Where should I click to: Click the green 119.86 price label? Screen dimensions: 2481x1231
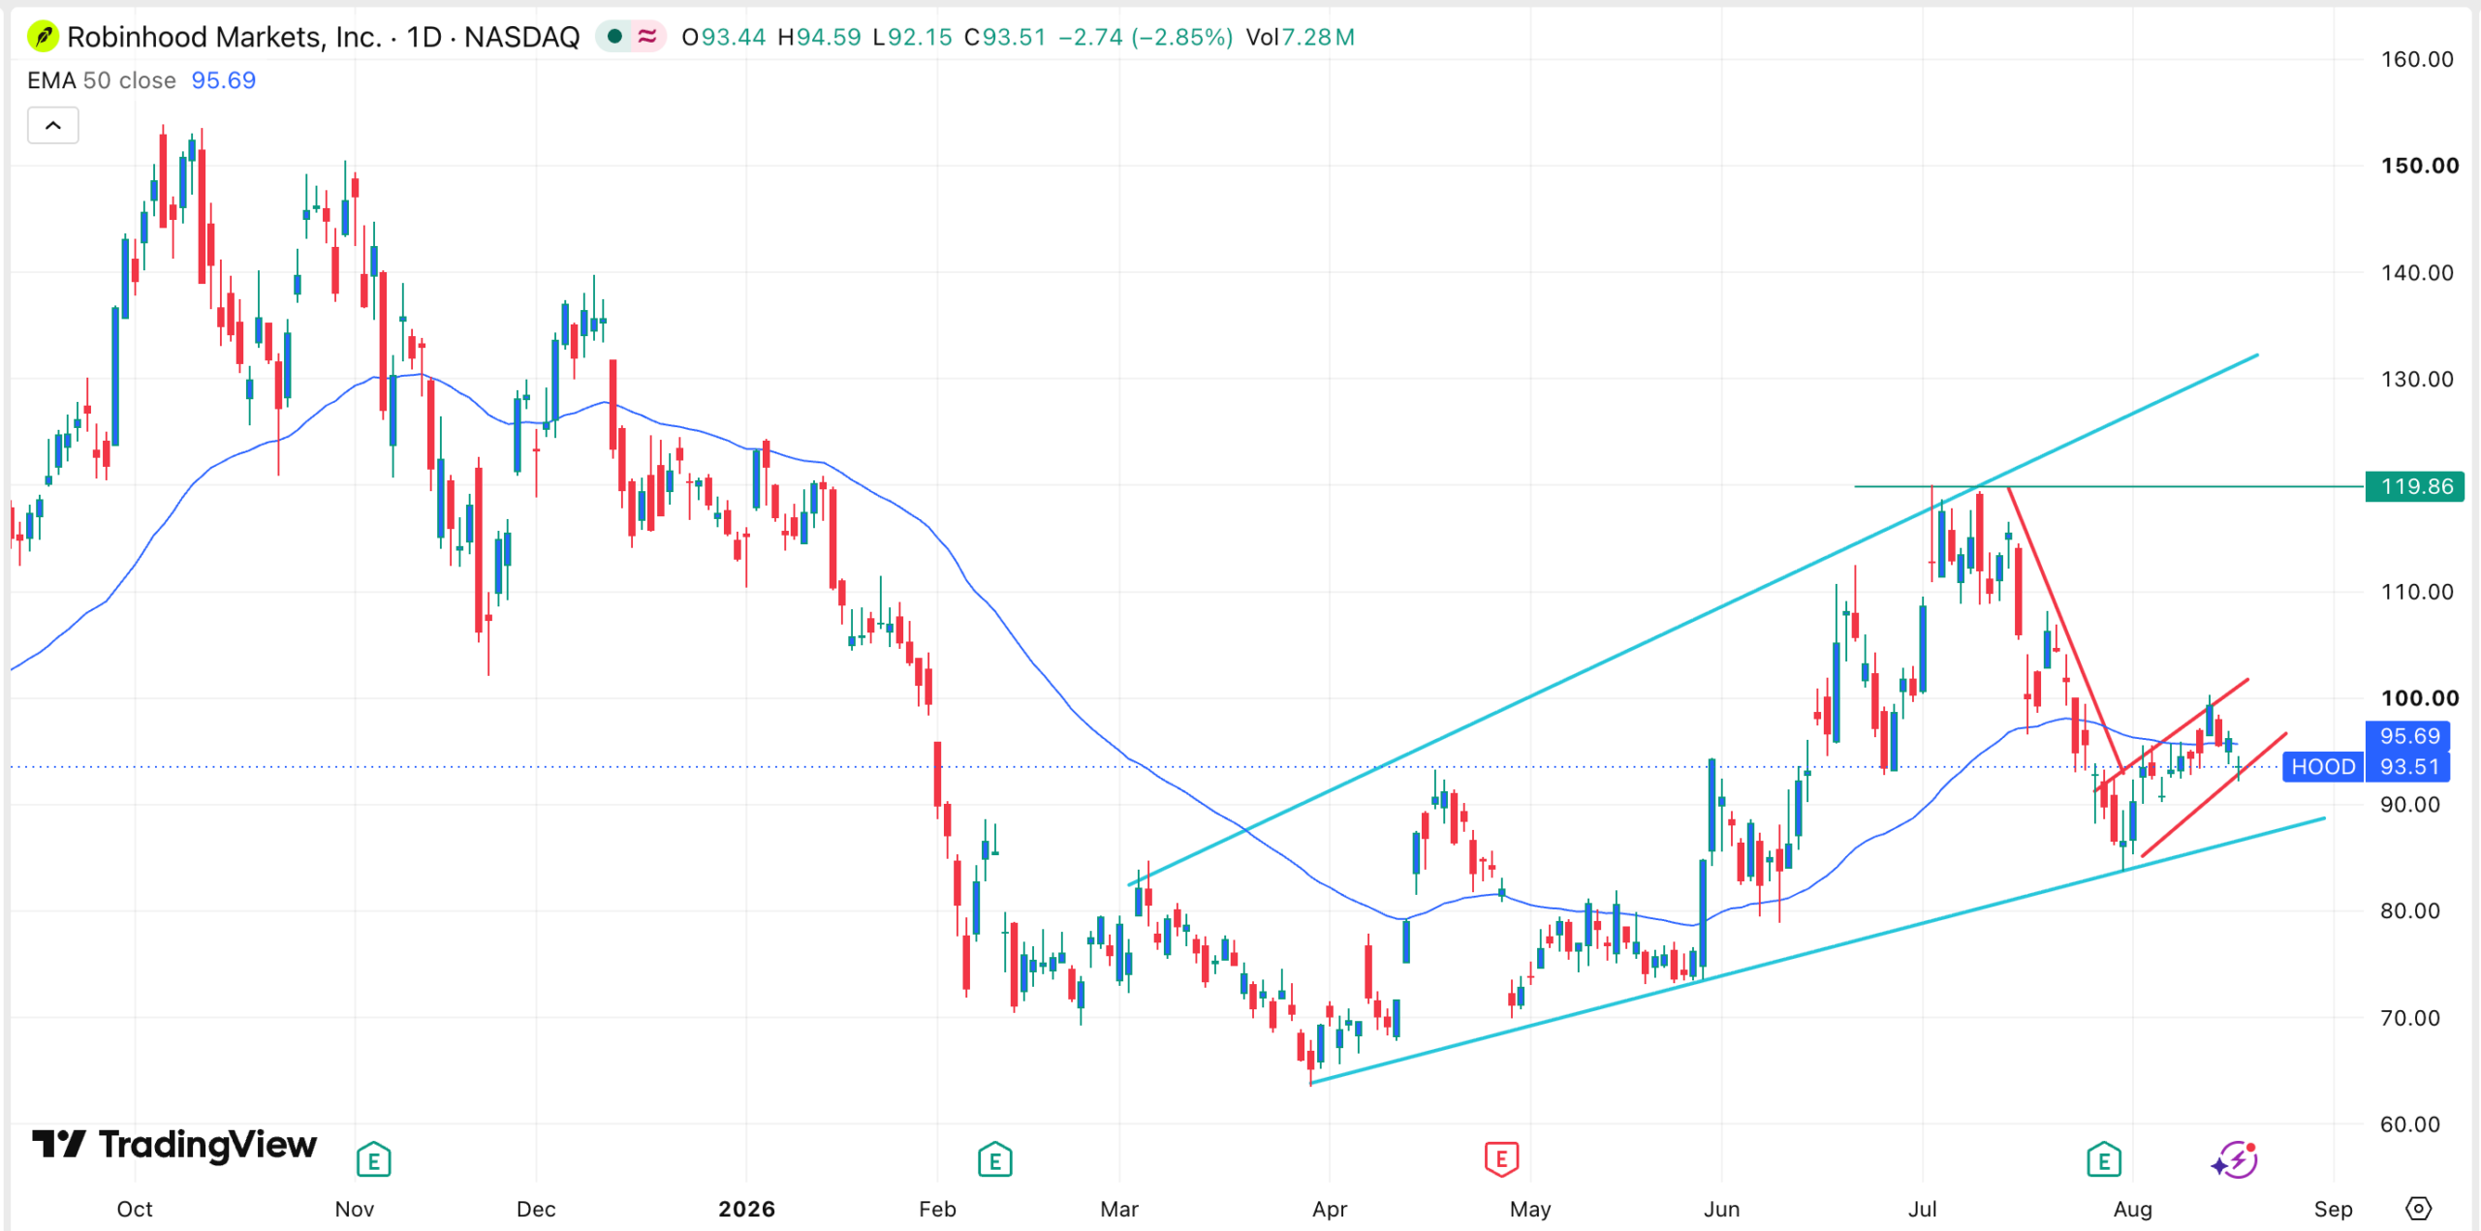(2414, 486)
